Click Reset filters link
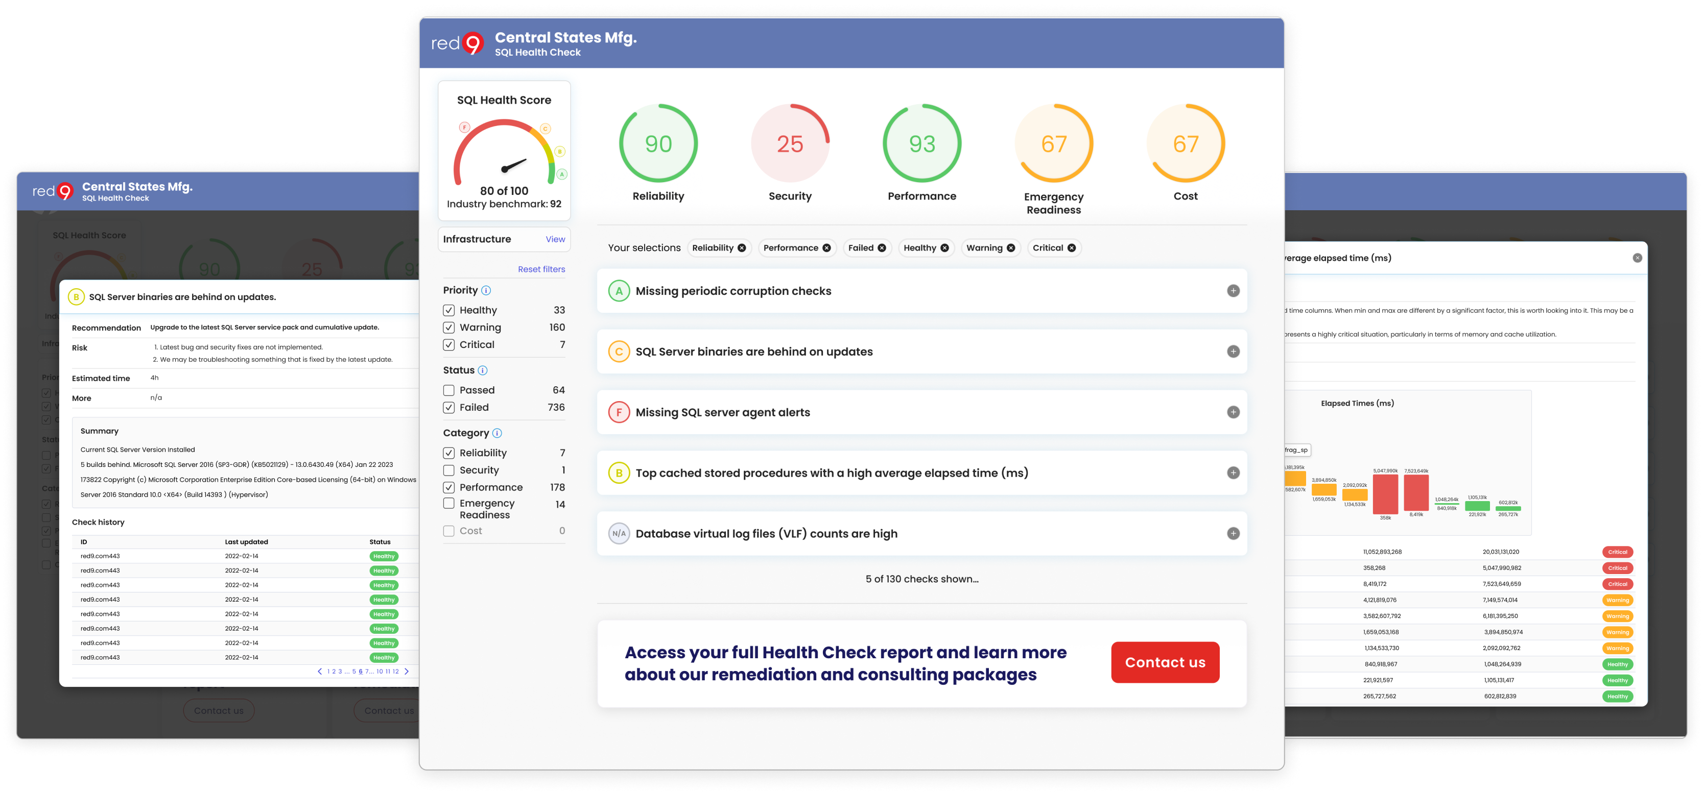Image resolution: width=1704 pixels, height=795 pixels. pos(541,269)
